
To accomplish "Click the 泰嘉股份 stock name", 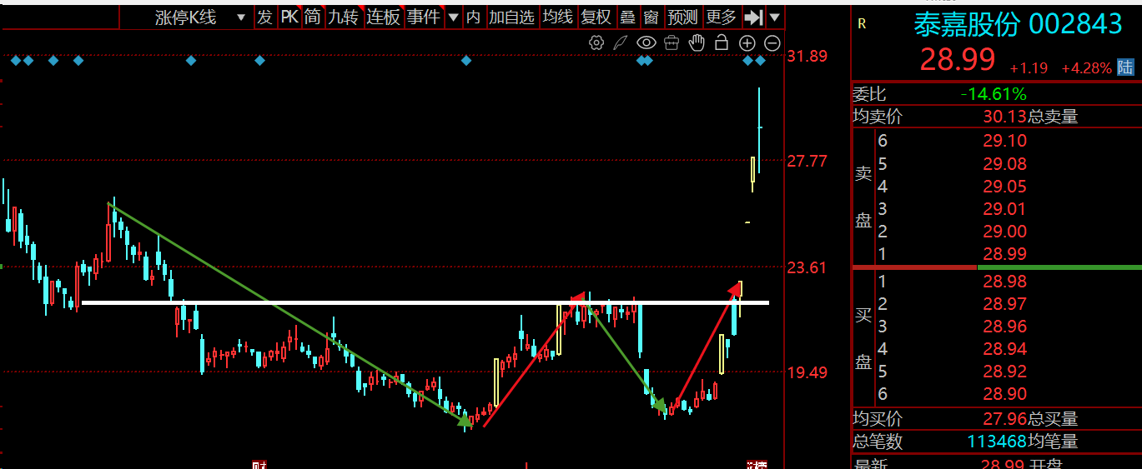I will pyautogui.click(x=967, y=25).
